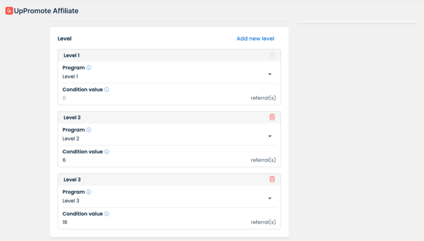
Task: Click the UpPromote Affiliate logo icon
Action: 9,11
